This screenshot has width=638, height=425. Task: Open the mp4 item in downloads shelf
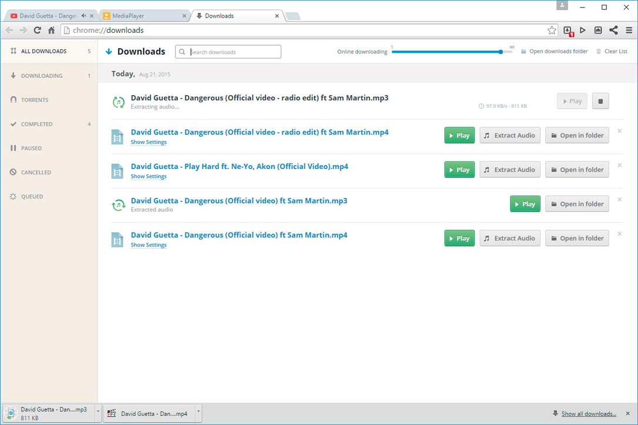[149, 413]
